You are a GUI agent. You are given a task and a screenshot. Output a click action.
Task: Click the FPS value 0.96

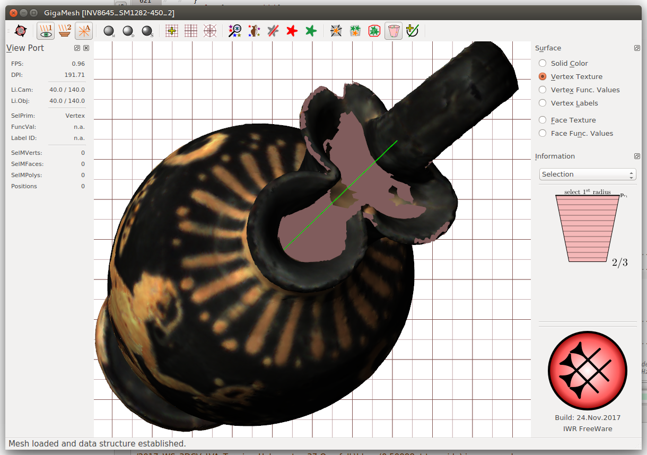point(78,64)
